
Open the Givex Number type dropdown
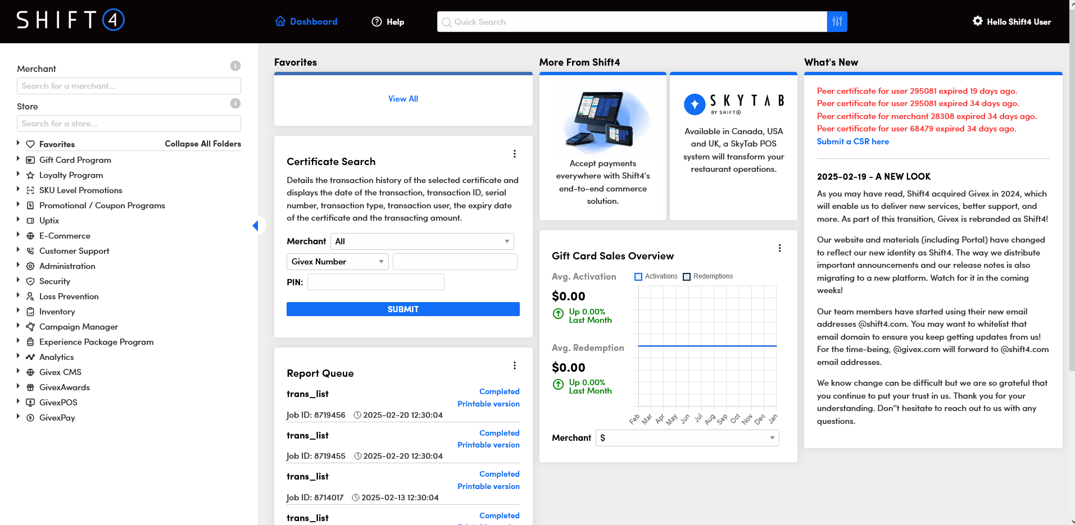click(337, 262)
